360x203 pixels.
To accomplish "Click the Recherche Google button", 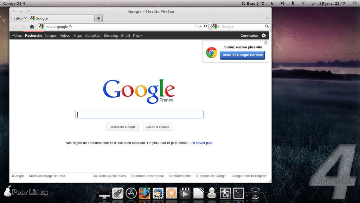I will tap(122, 127).
